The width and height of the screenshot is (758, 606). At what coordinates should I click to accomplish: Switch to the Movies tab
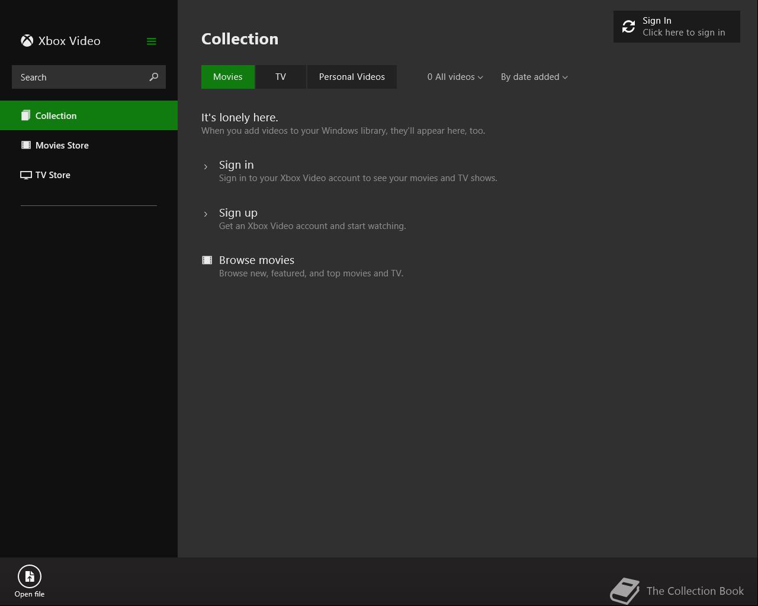[228, 77]
